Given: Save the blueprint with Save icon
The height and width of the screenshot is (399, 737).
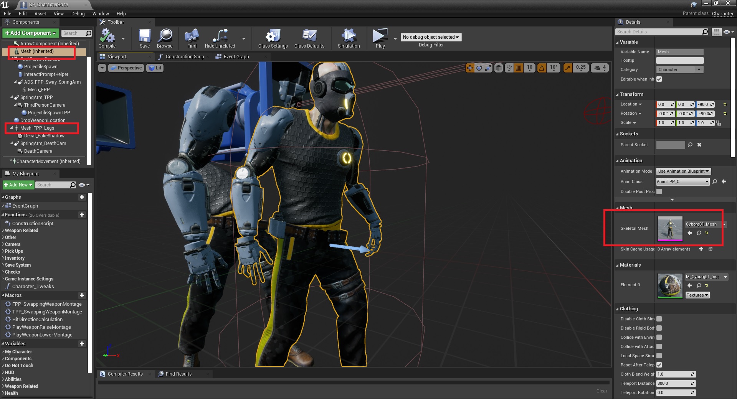Looking at the screenshot, I should [145, 36].
